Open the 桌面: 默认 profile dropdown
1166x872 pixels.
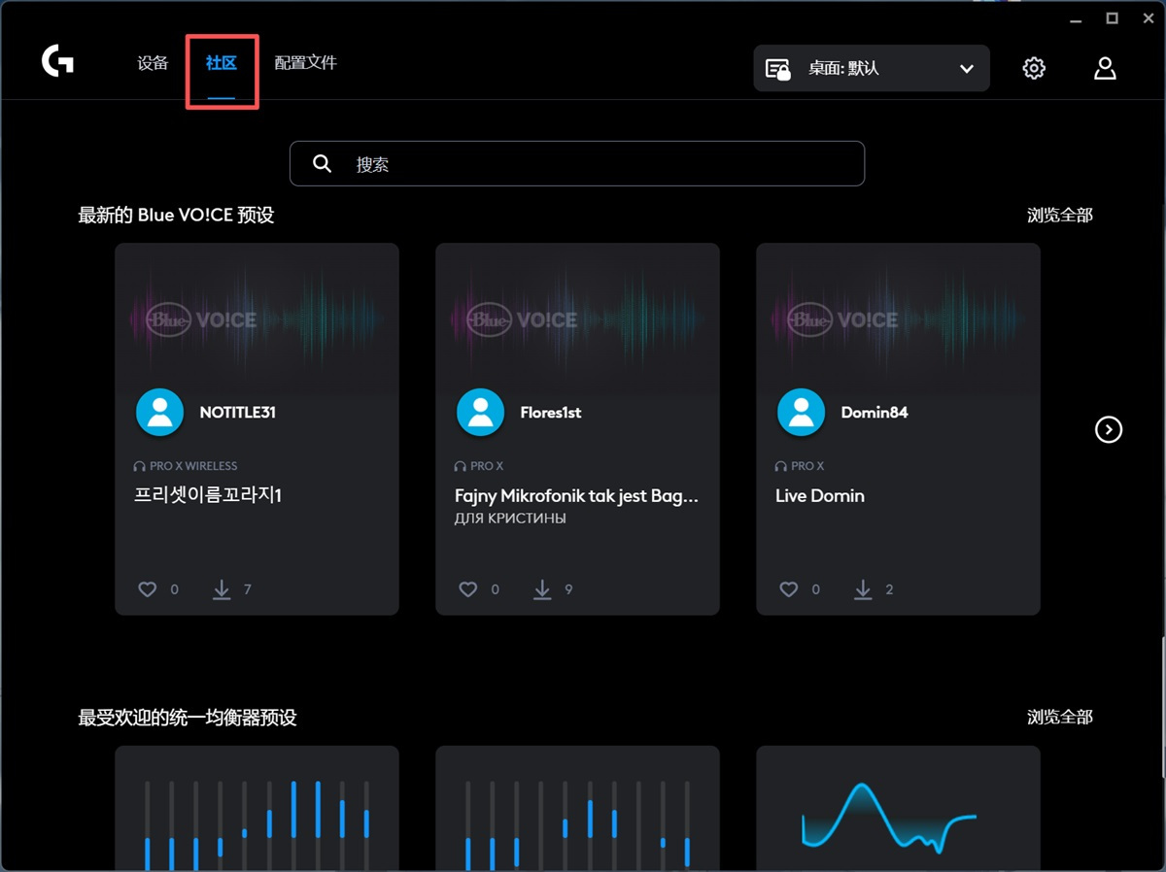(870, 68)
